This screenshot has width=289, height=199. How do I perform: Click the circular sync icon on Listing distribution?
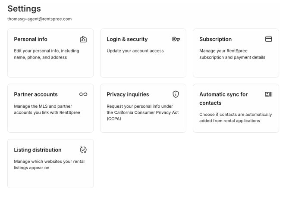pos(83,150)
